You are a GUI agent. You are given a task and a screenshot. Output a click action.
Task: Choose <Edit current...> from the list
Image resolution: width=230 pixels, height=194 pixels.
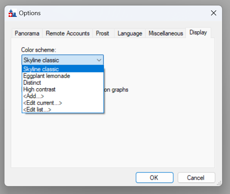(x=42, y=103)
